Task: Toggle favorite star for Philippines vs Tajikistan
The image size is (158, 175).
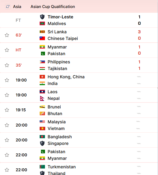Action: [x=7, y=65]
